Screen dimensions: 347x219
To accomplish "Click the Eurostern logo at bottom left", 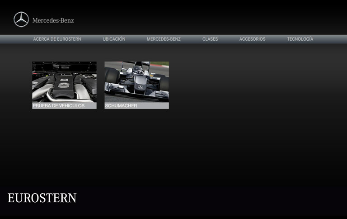I will point(42,198).
